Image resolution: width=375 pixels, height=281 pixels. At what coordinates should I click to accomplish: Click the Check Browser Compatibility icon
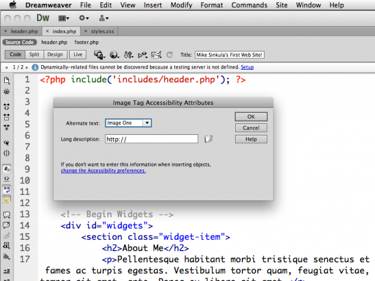[x=156, y=55]
